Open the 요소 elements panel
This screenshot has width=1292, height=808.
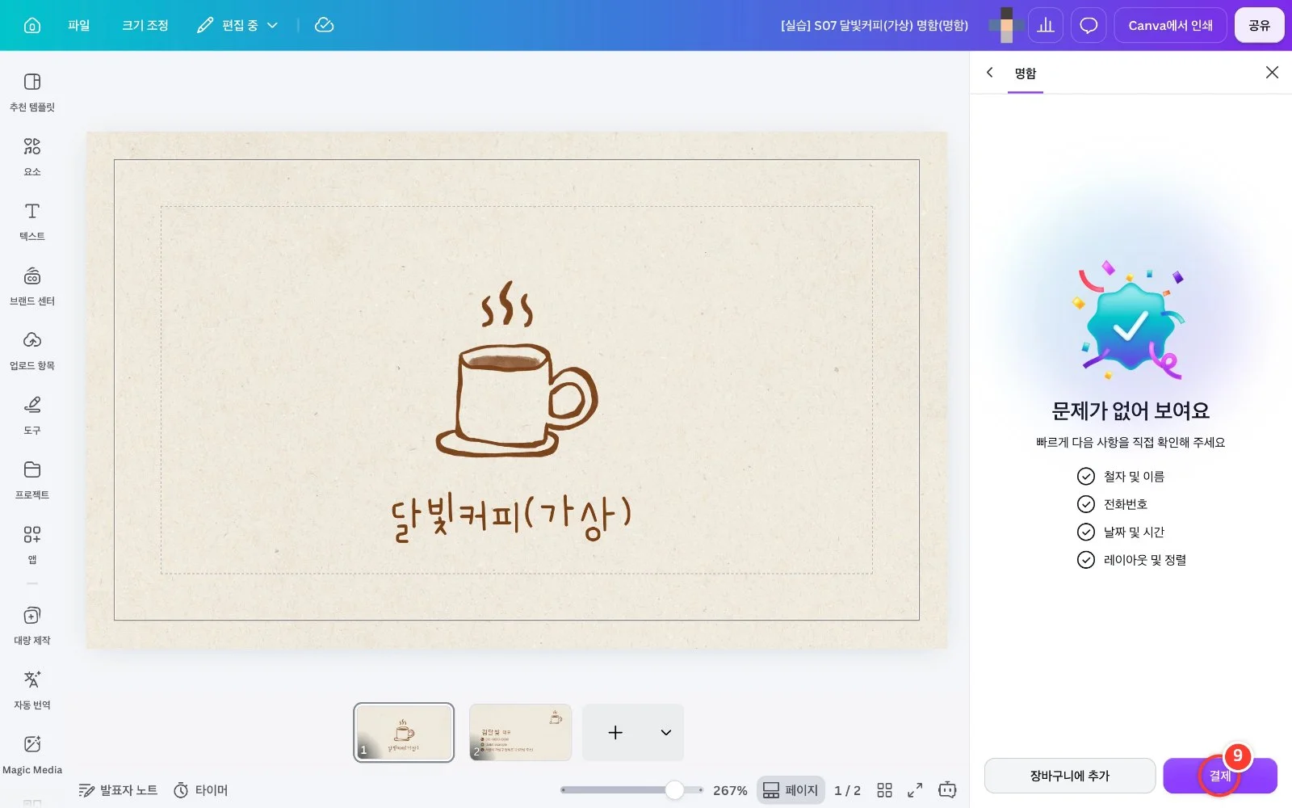pyautogui.click(x=32, y=156)
